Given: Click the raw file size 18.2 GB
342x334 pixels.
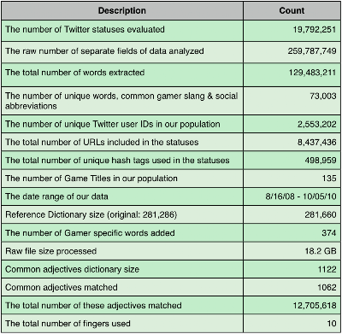Looking at the screenshot, I should (321, 251).
